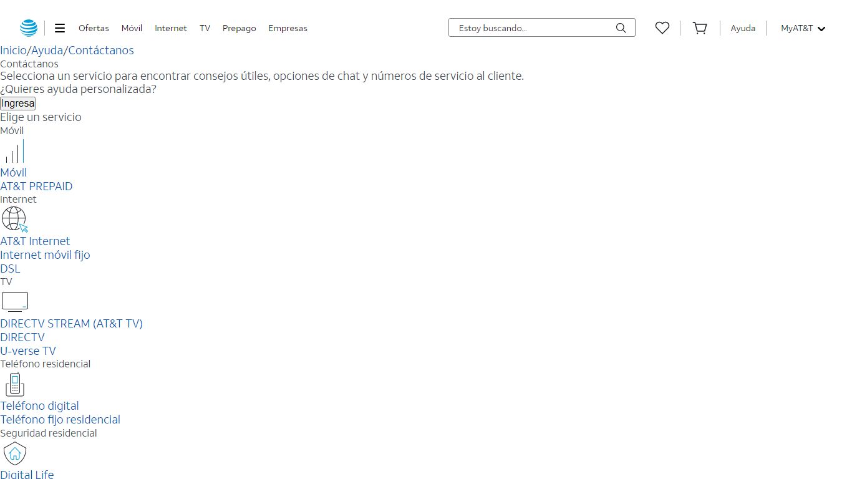Select the DSL link
The height and width of the screenshot is (479, 852).
click(10, 269)
